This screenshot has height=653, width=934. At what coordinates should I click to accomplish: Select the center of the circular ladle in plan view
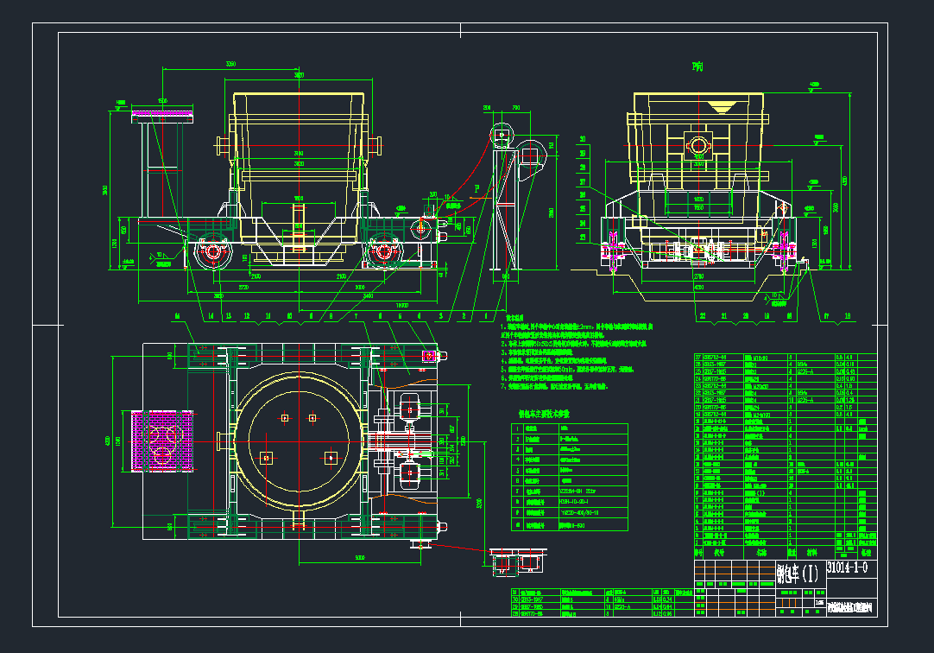tap(298, 440)
